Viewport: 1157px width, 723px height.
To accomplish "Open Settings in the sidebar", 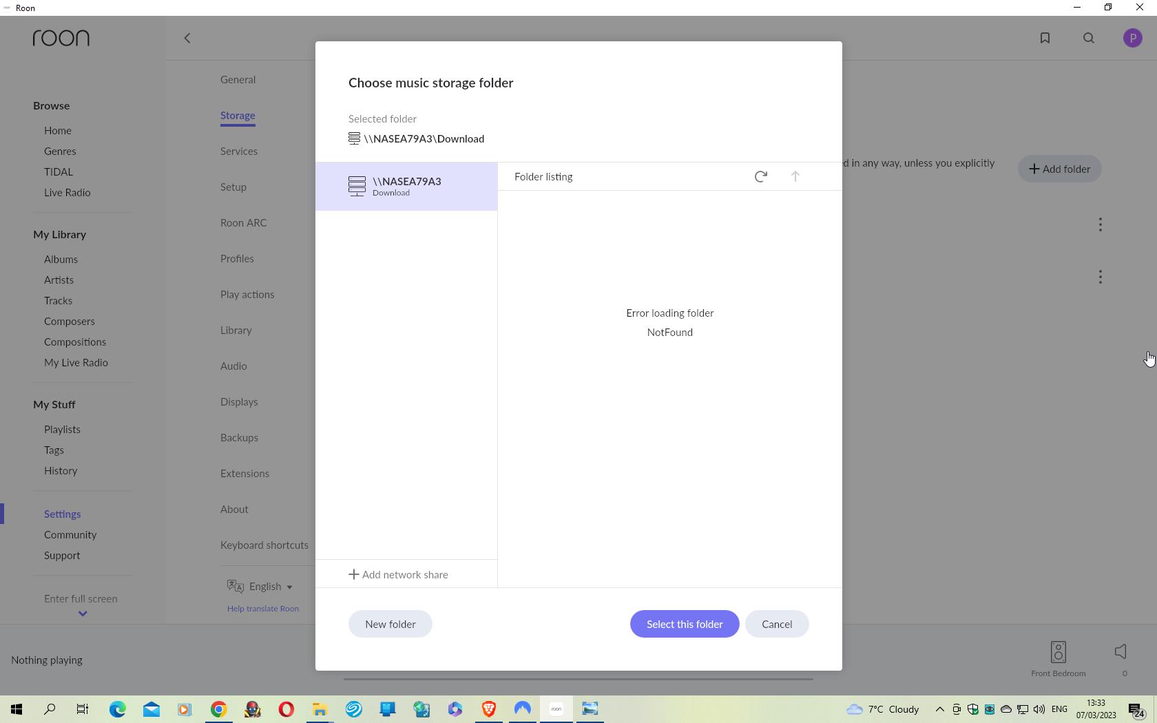I will point(63,514).
